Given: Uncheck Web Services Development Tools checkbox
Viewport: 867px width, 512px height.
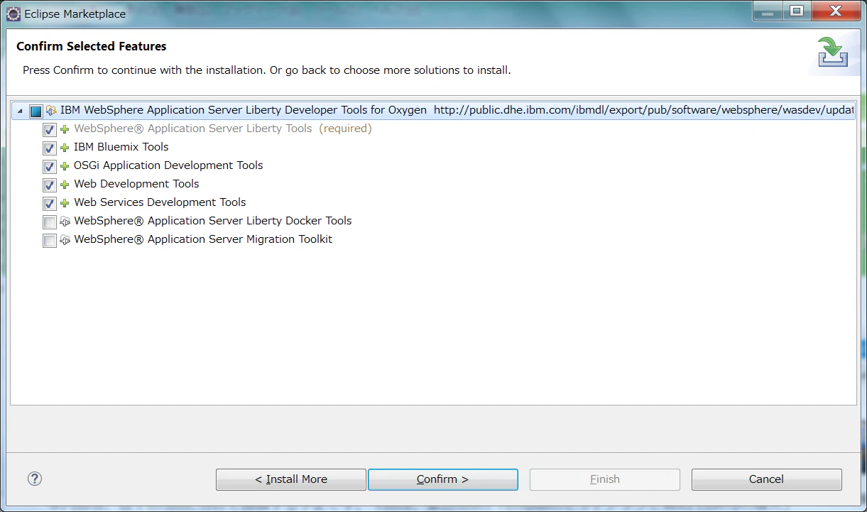Looking at the screenshot, I should tap(50, 204).
